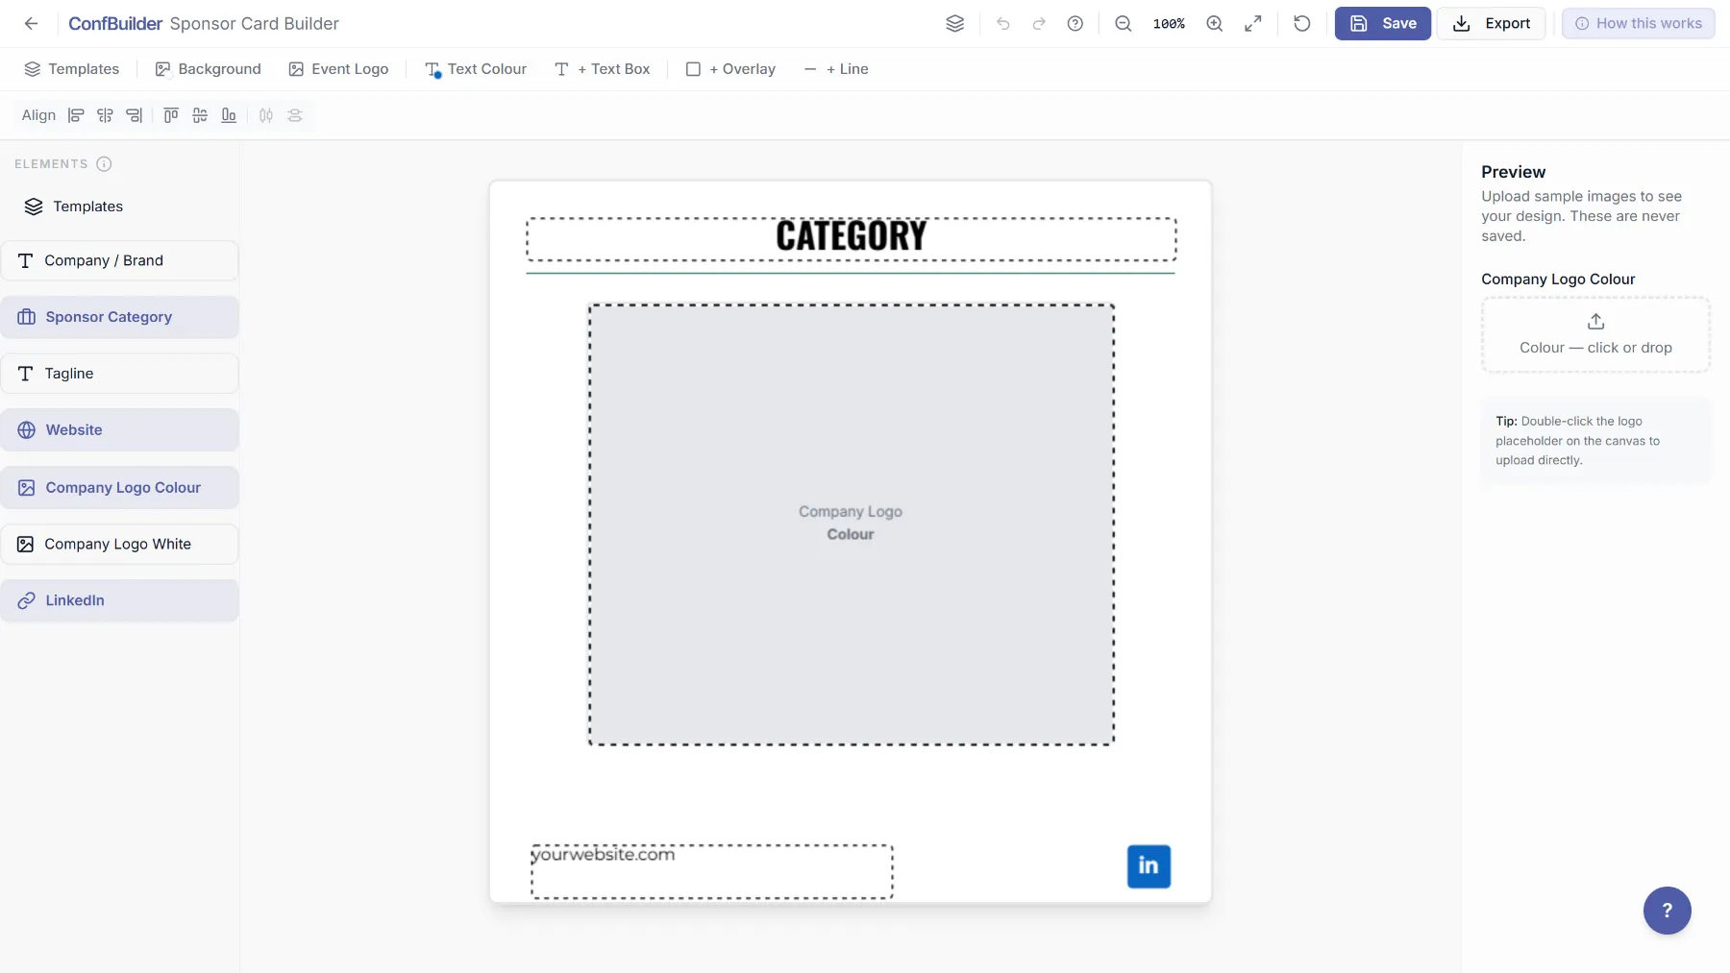Open the floating help question-mark button
The height and width of the screenshot is (973, 1730).
coord(1668,911)
